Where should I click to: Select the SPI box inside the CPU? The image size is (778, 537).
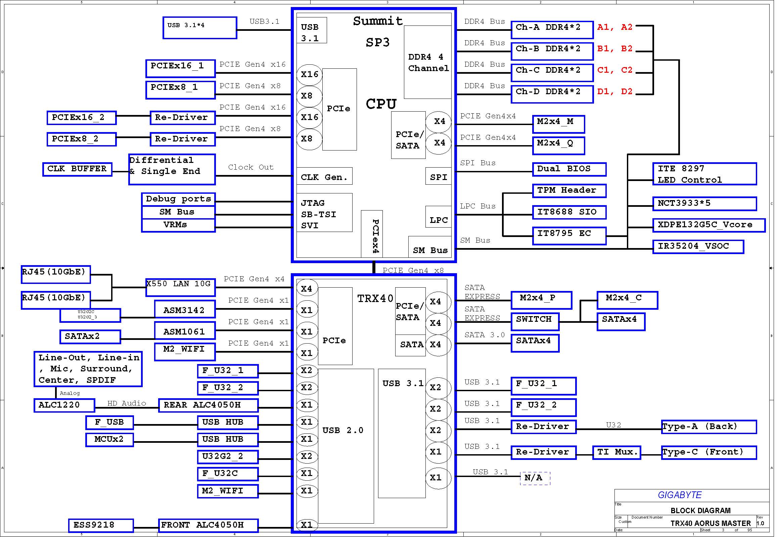[439, 176]
